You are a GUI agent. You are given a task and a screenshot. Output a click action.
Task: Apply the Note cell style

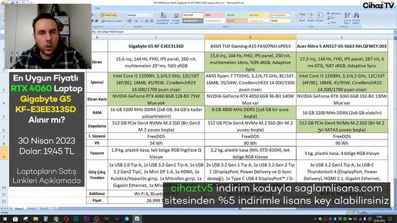pyautogui.click(x=280, y=21)
